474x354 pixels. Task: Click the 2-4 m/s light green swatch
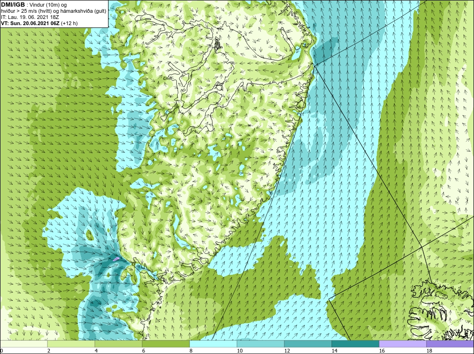point(71,344)
